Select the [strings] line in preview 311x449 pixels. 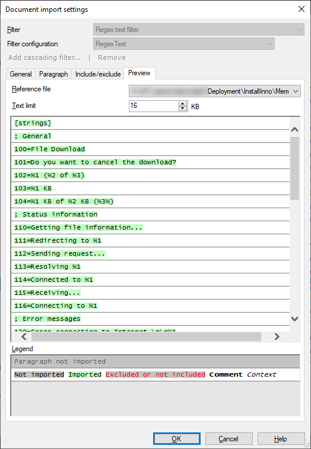click(151, 123)
